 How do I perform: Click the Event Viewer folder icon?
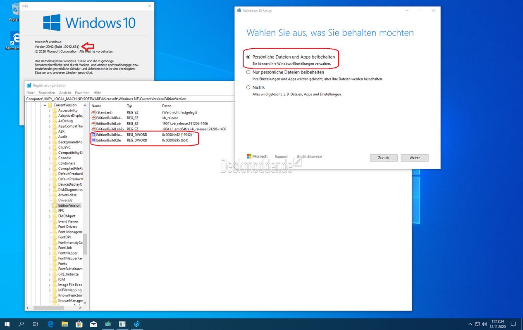coord(55,222)
